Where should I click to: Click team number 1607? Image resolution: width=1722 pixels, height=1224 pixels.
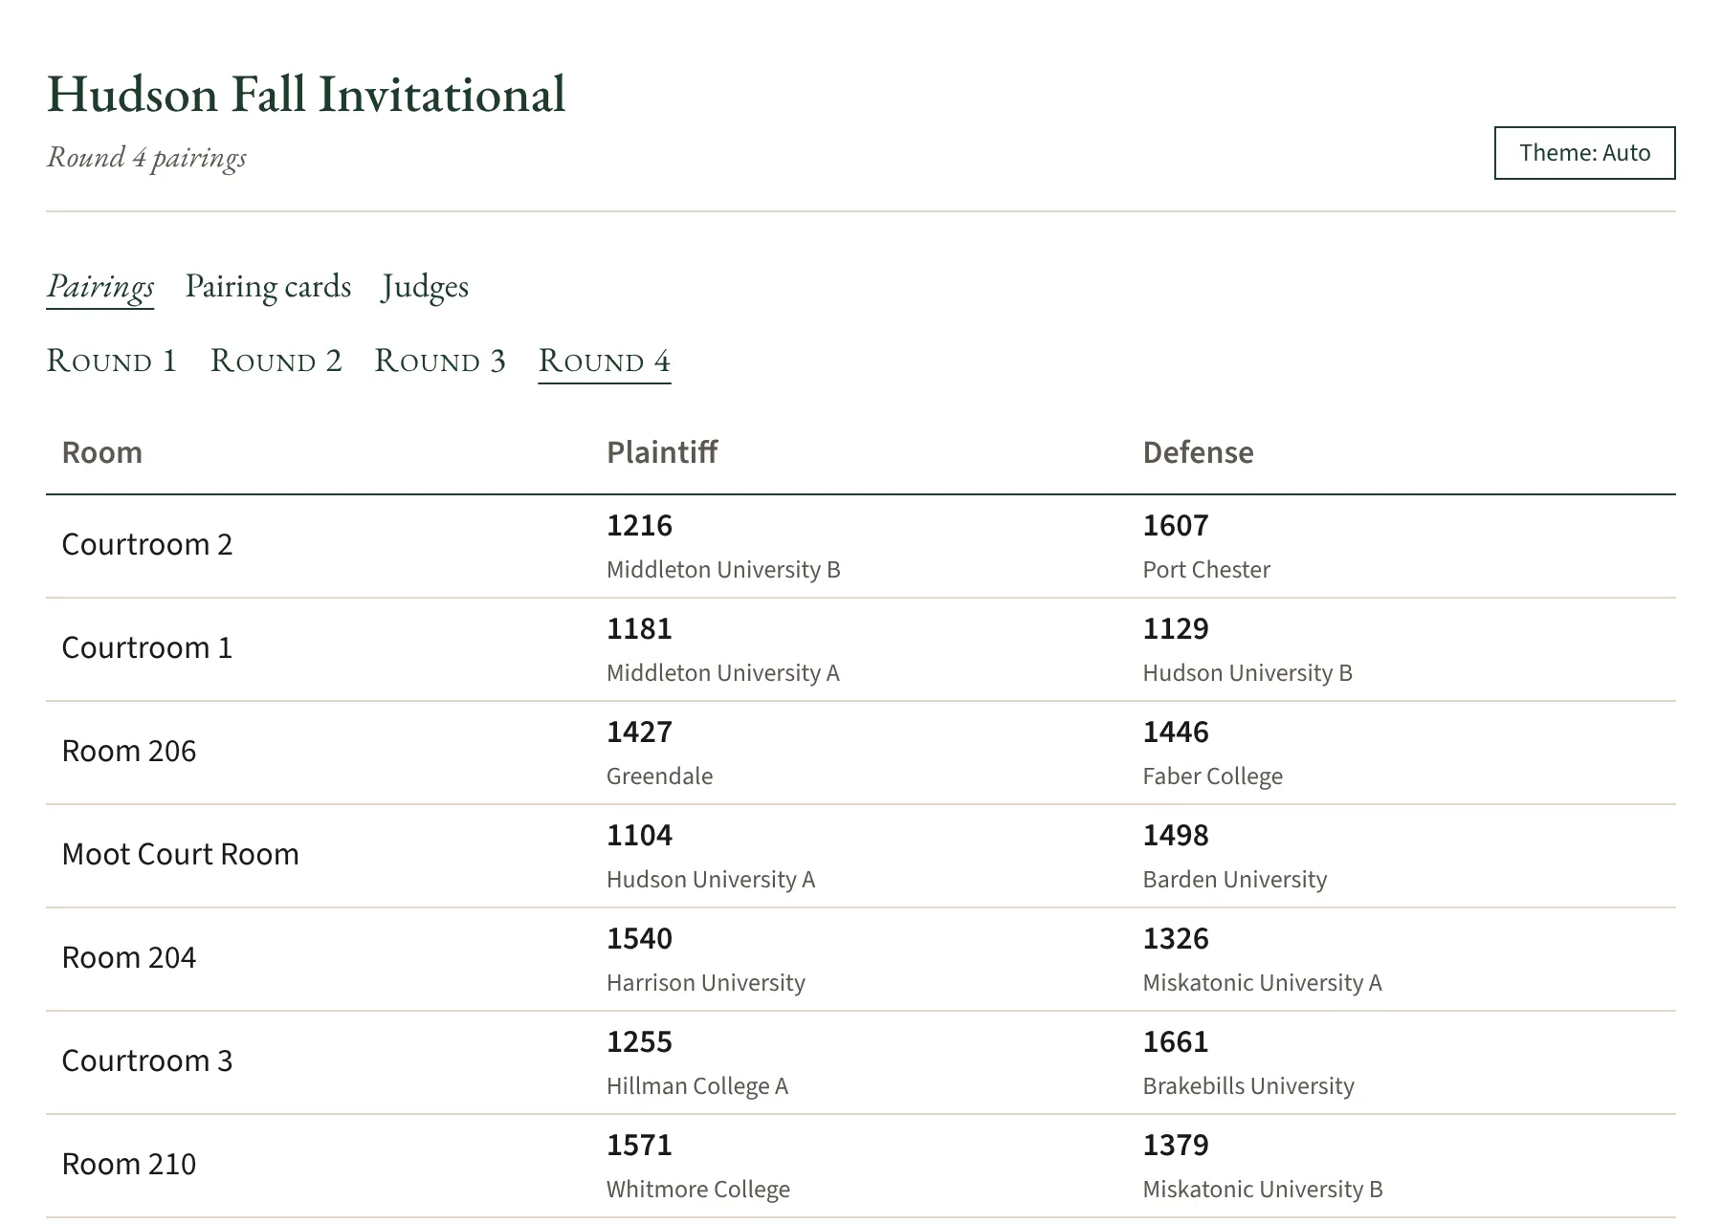pyautogui.click(x=1176, y=525)
